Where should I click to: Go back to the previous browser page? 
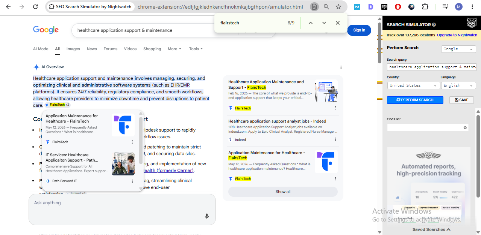click(9, 7)
